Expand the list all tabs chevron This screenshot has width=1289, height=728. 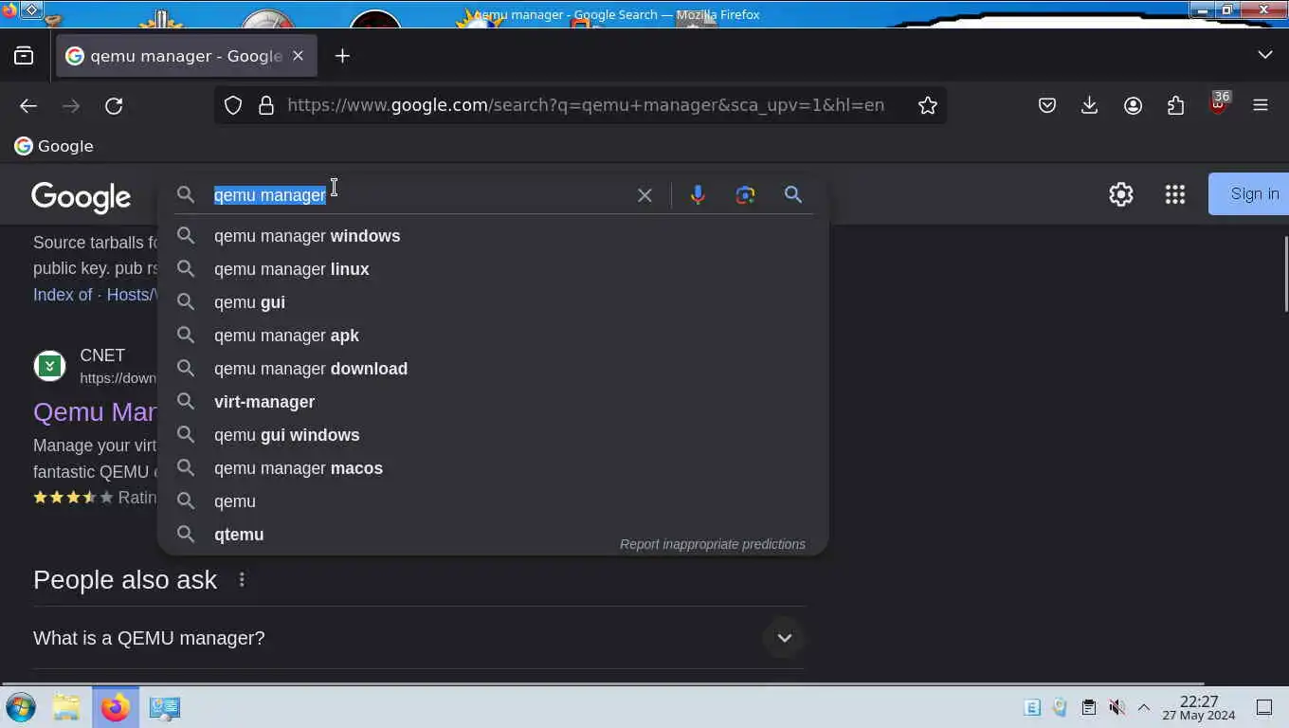pyautogui.click(x=1264, y=55)
